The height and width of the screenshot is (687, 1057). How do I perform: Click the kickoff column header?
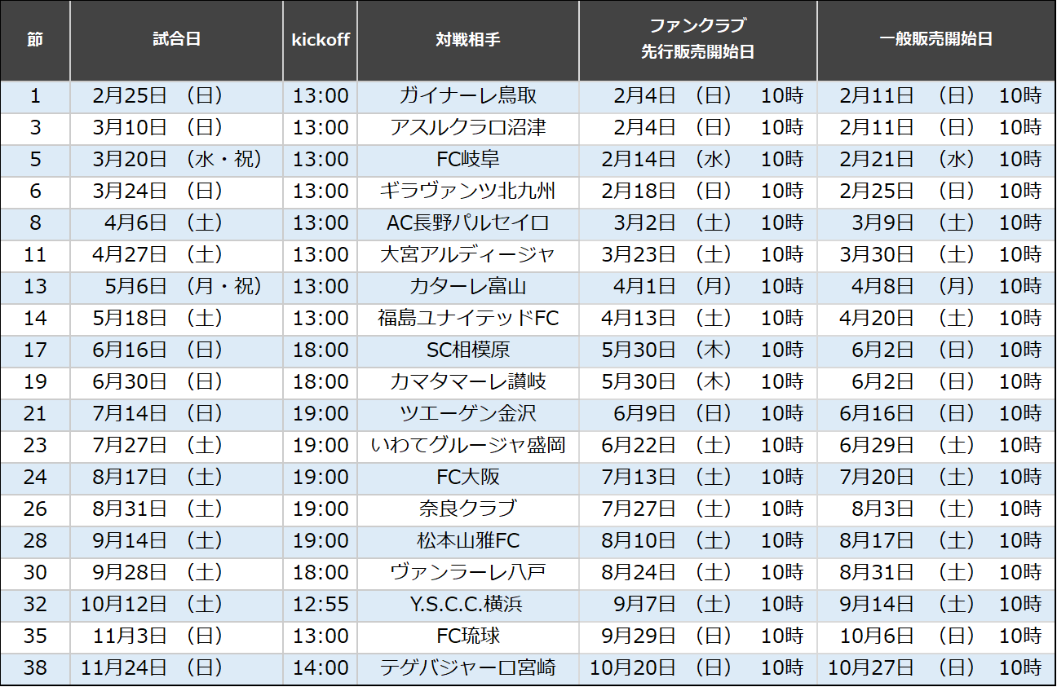tap(321, 40)
